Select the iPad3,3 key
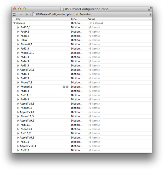Viewport: 164px width, 170px height. pyautogui.click(x=24, y=57)
